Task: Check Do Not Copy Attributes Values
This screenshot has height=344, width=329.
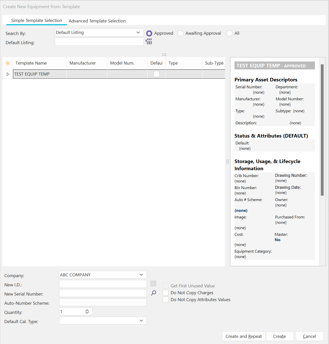Action: pos(166,300)
